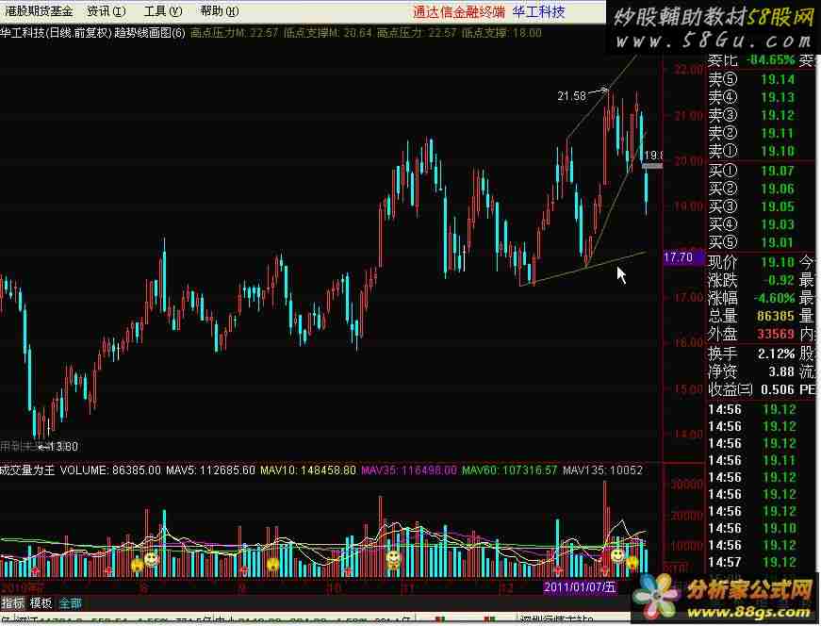Click the 低点支撑: 18.00 indicator value
821x626 pixels.
click(502, 33)
